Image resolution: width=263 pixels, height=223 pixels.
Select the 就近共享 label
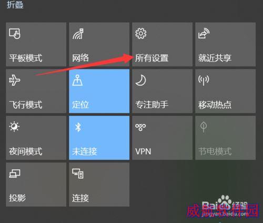coord(215,58)
